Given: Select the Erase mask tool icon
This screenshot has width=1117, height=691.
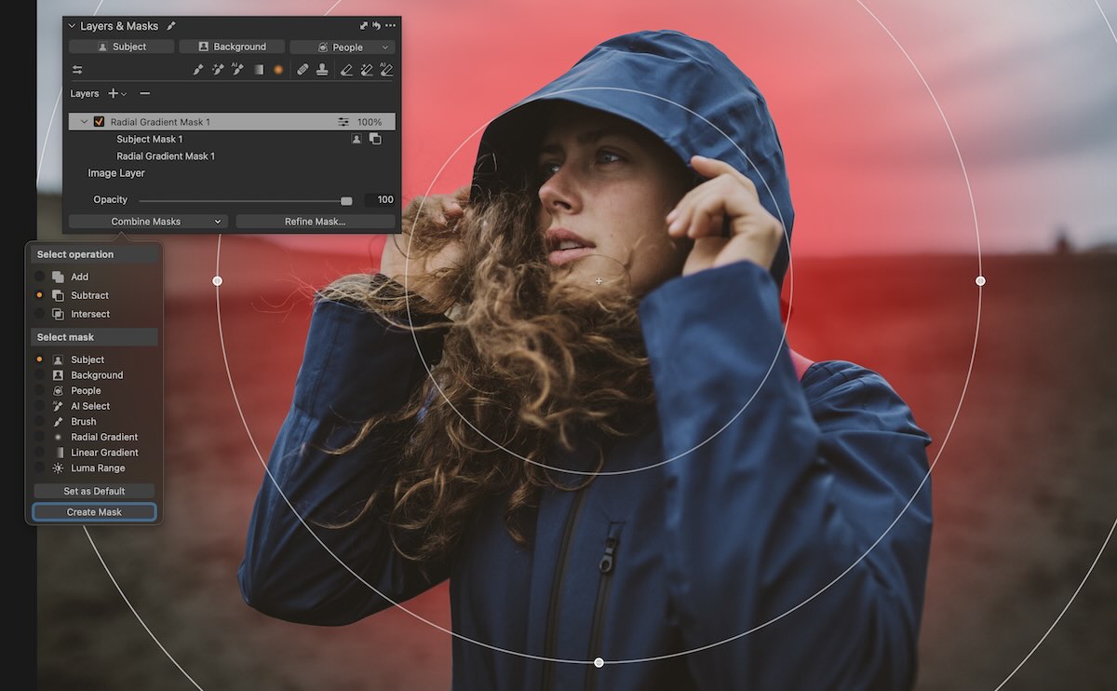Looking at the screenshot, I should [347, 68].
